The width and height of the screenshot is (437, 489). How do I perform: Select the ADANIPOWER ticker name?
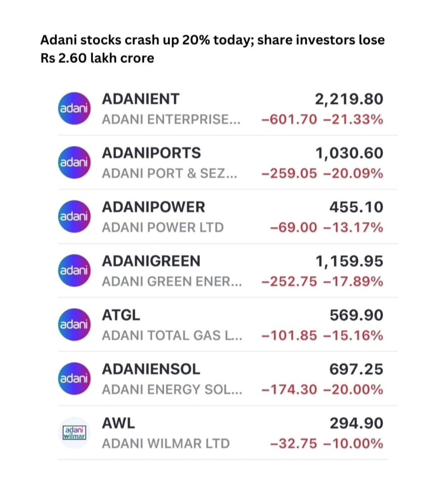pos(154,207)
